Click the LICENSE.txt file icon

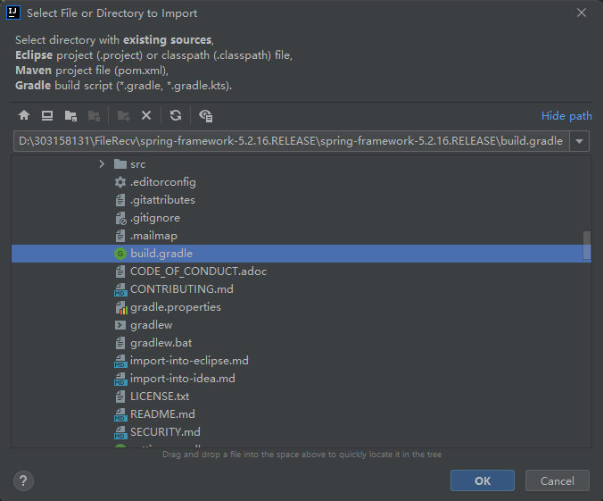(120, 397)
